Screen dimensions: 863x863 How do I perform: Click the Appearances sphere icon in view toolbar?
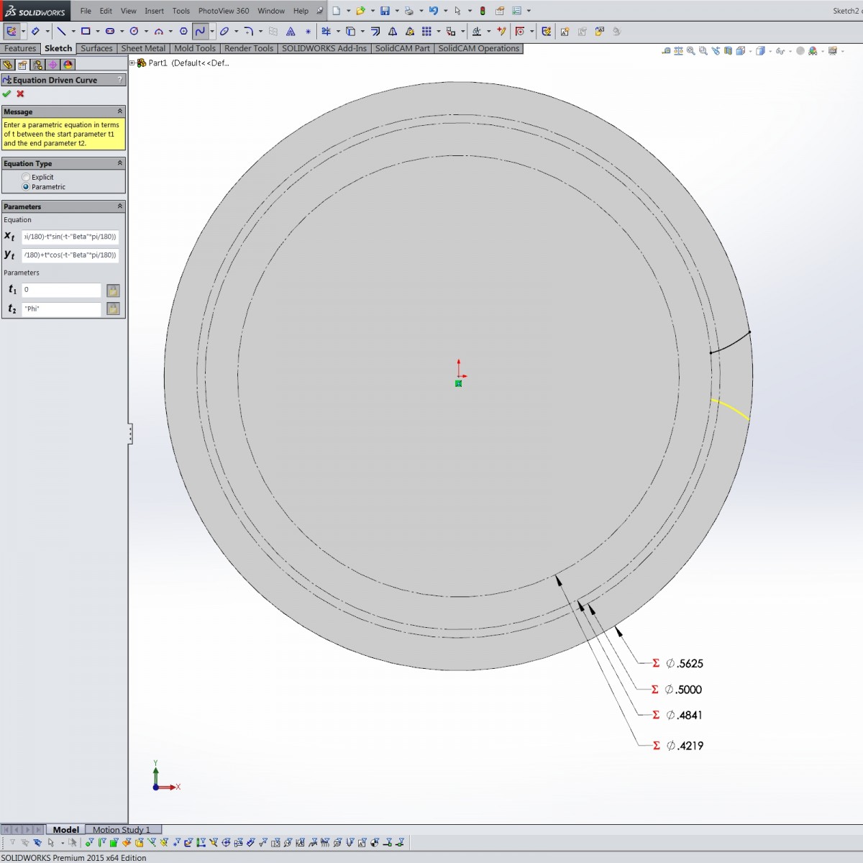(x=813, y=51)
